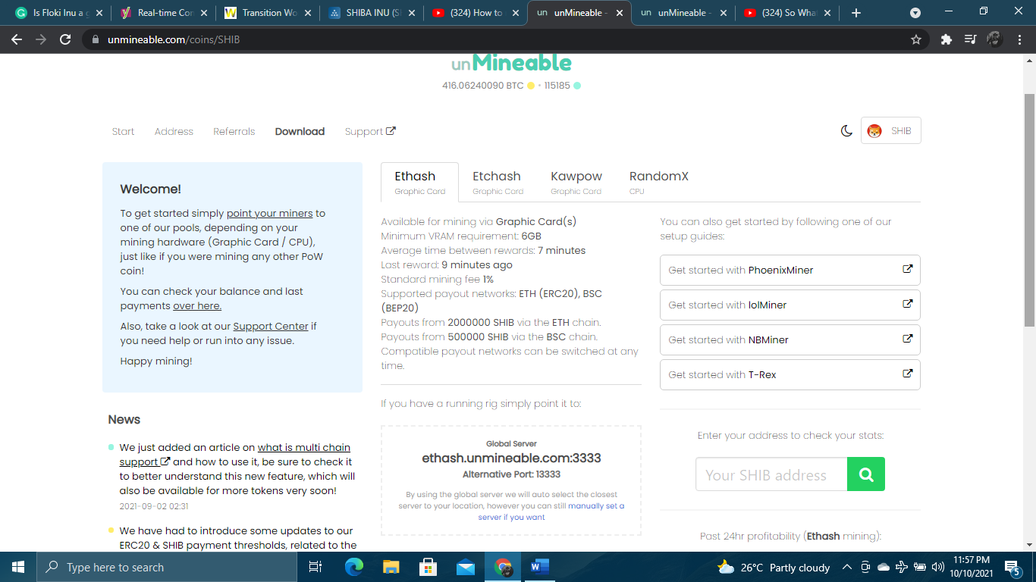Open external link icon for lolMiner guide

[907, 304]
